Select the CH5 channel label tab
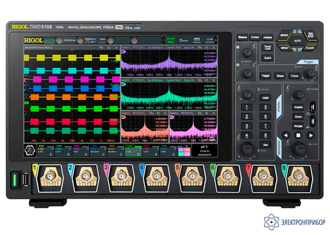This screenshot has width=330, height=235. click(x=112, y=146)
